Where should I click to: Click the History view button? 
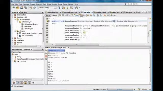(54, 15)
